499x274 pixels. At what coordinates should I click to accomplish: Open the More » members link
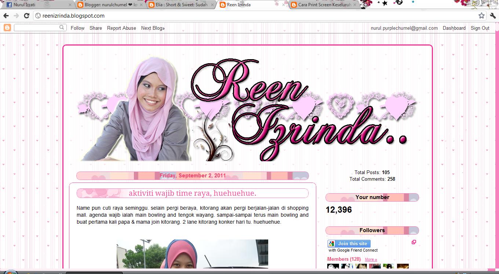pyautogui.click(x=371, y=259)
